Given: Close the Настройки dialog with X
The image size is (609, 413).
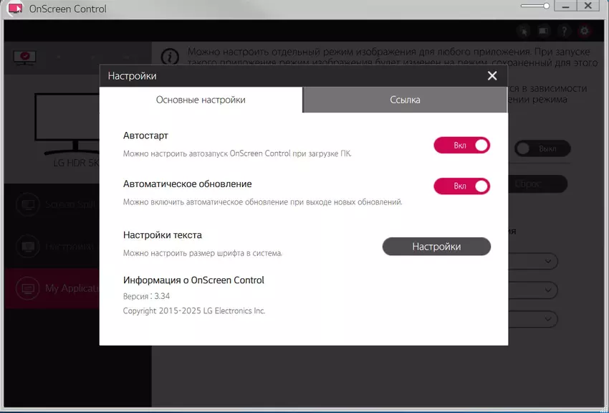Looking at the screenshot, I should (x=491, y=76).
